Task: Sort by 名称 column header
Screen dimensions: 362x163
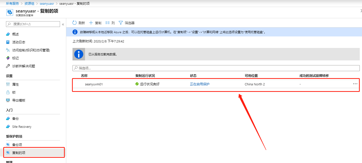Action: coord(84,76)
